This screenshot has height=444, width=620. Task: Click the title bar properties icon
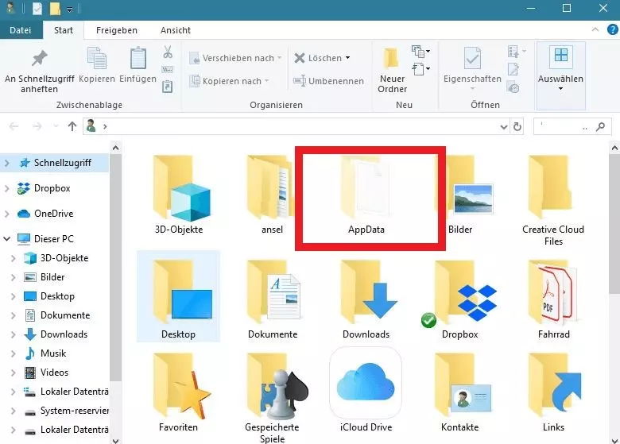point(37,8)
